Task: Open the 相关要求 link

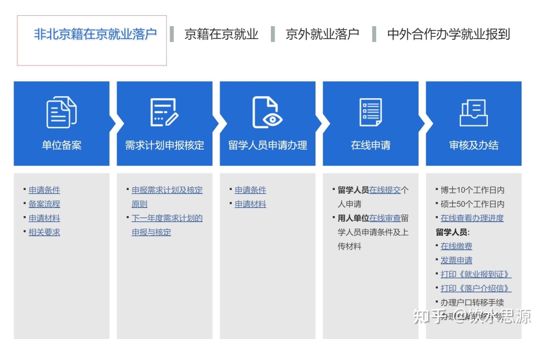Action: point(44,232)
